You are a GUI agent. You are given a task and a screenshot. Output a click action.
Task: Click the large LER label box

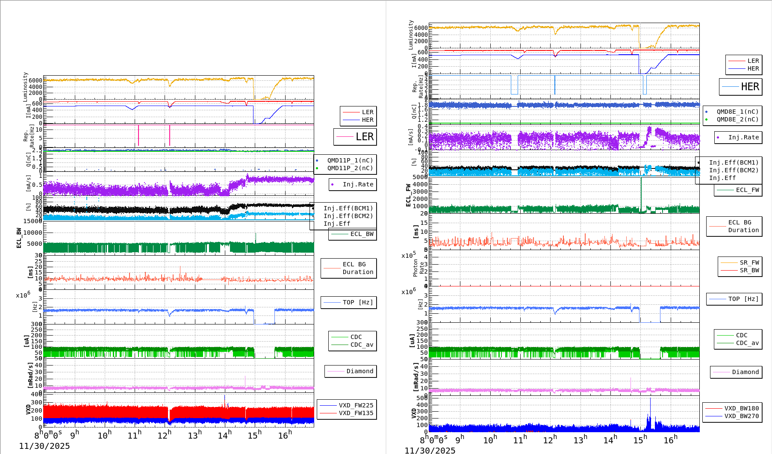click(355, 137)
